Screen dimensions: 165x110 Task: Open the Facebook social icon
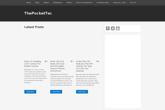(108, 28)
